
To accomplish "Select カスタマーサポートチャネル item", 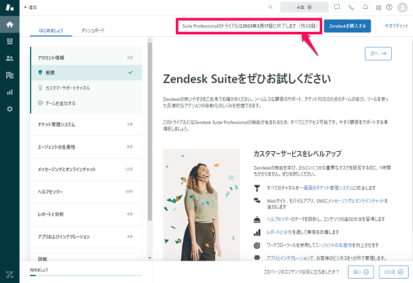I will pos(86,88).
